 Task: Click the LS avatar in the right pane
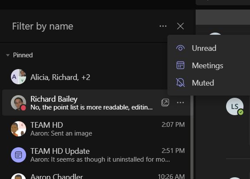pyautogui.click(x=235, y=106)
